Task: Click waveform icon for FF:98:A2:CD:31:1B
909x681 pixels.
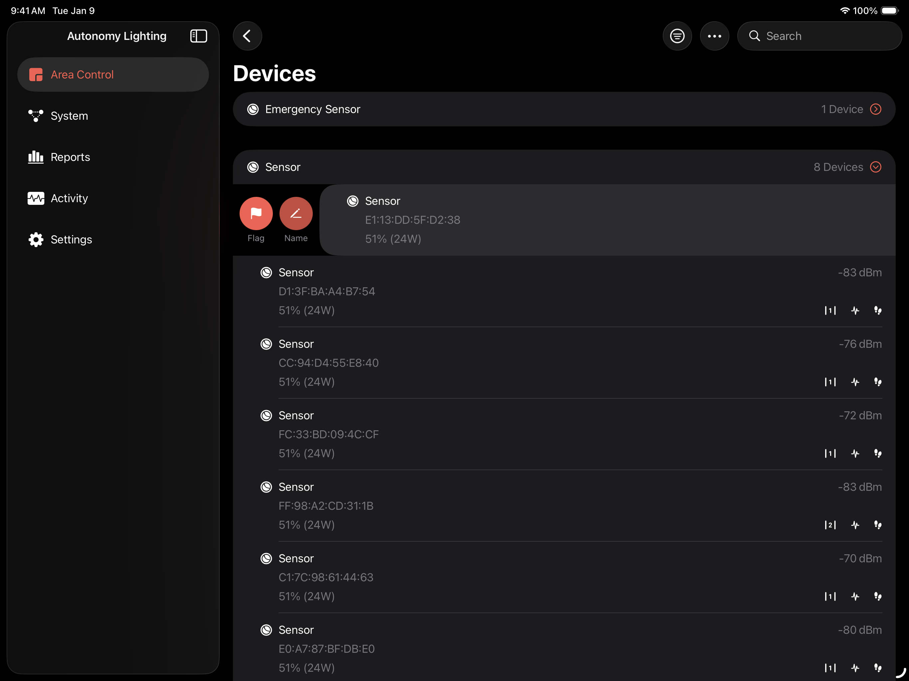Action: point(855,525)
